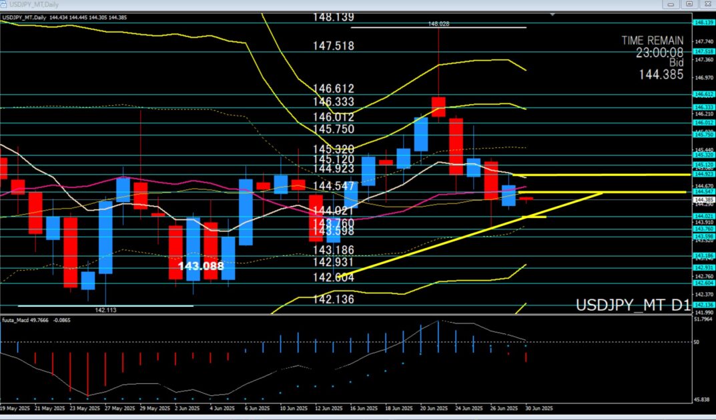This screenshot has height=420, width=716.
Task: Click the 148.028 high price label
Action: 438,24
